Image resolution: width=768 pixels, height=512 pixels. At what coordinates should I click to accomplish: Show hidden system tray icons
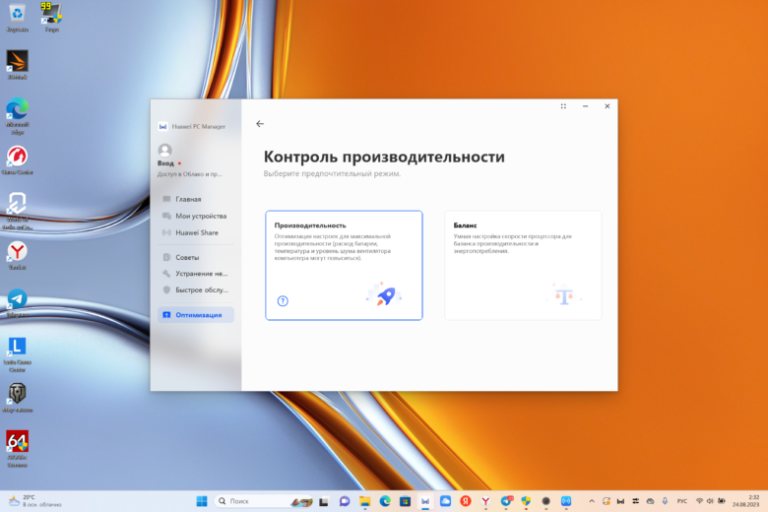pos(592,501)
